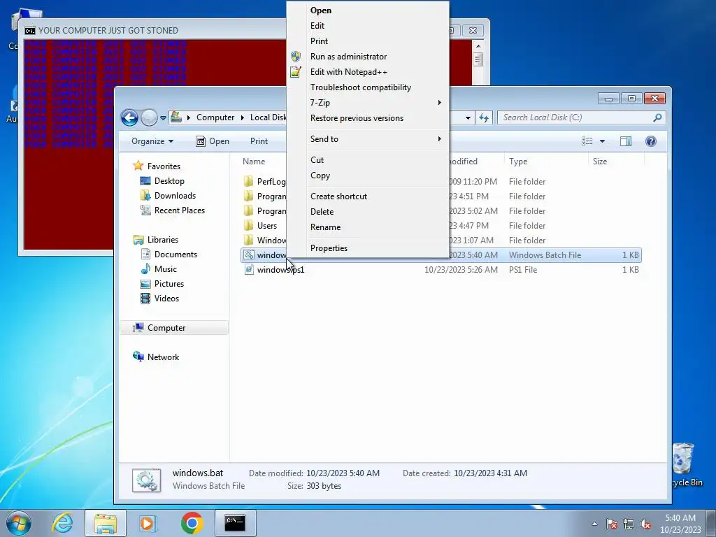
Task: Open Properties from the context menu
Action: click(x=329, y=248)
